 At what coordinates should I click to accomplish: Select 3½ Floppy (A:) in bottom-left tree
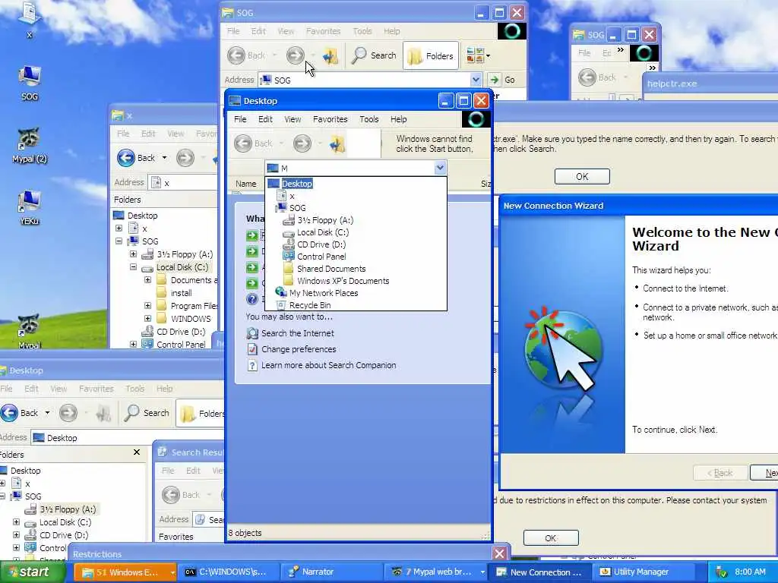point(68,509)
